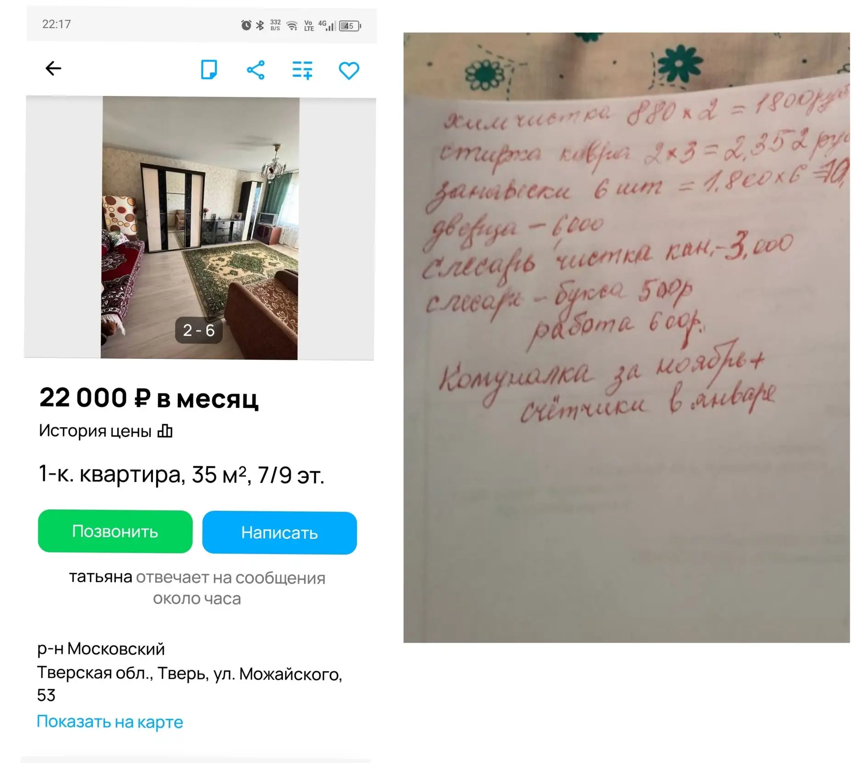Tap the battery level indicator

tap(350, 26)
